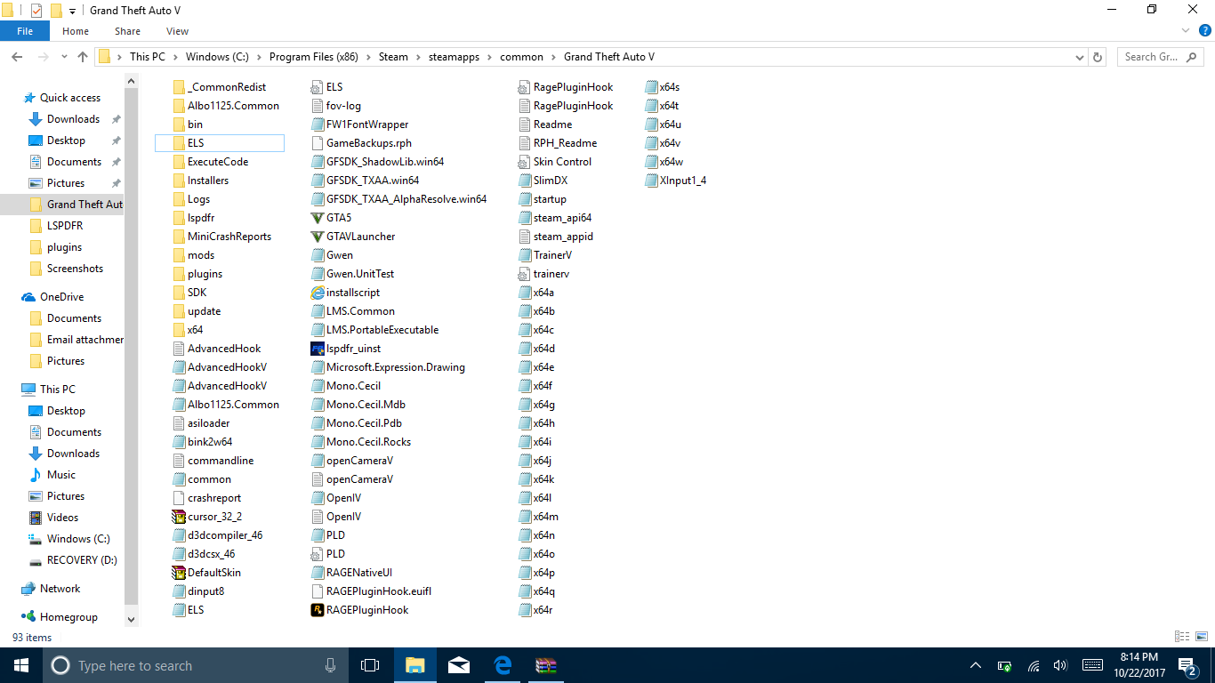Click the Network icon in navigation pane

click(28, 589)
